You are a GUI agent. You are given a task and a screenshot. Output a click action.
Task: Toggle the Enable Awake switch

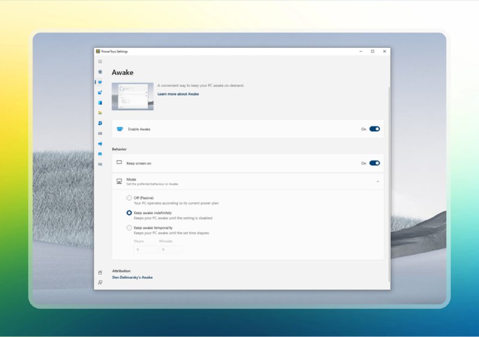(x=374, y=129)
